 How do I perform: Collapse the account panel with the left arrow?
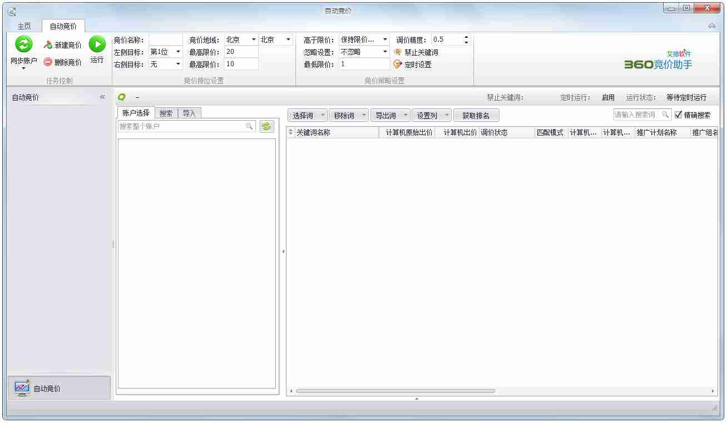[283, 252]
